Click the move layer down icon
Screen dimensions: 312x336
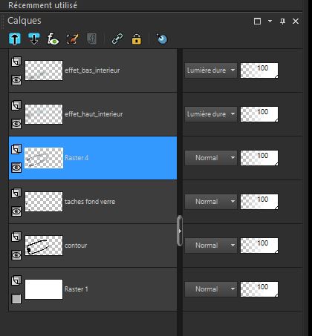click(34, 39)
